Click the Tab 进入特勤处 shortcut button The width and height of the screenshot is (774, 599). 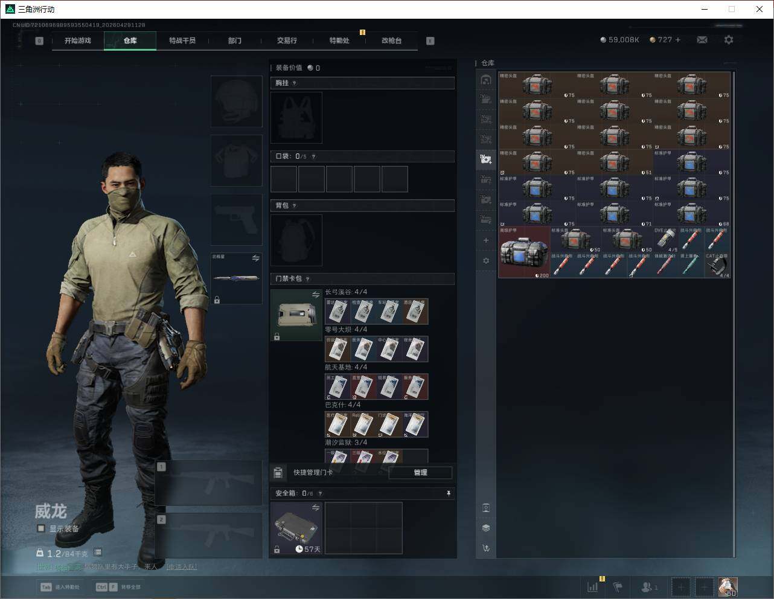click(x=60, y=587)
